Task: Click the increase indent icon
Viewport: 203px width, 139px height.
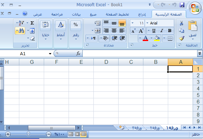Action: 114,38
